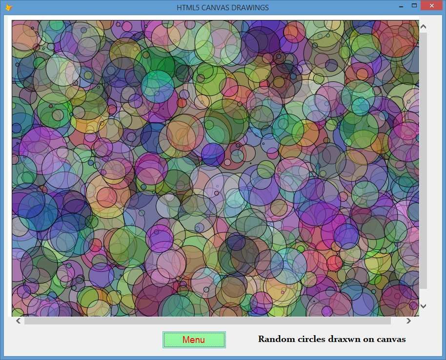Image resolution: width=446 pixels, height=360 pixels.
Task: Click the left arrow of the horizontal scrollbar
Action: [x=18, y=321]
